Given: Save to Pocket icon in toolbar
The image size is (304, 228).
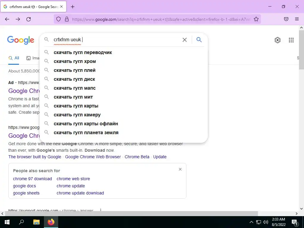Looking at the screenshot, I should point(286,19).
